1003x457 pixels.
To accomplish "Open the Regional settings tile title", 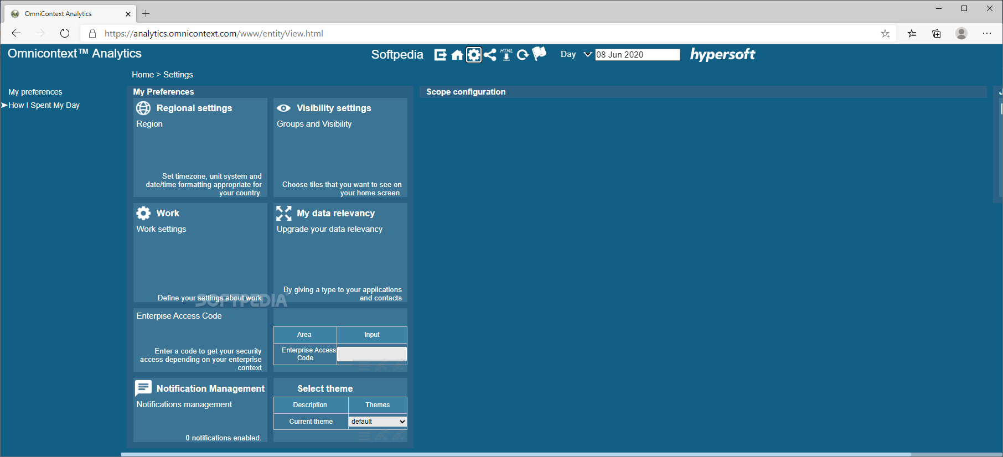I will 194,108.
